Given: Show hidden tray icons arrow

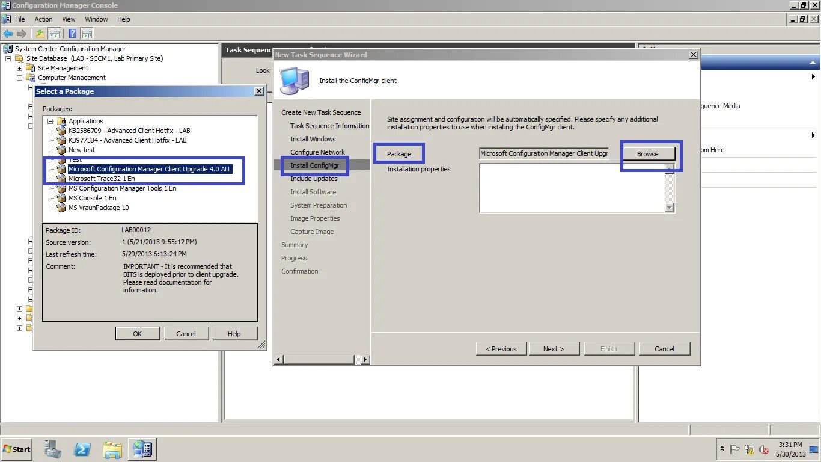Looking at the screenshot, I should (x=722, y=449).
